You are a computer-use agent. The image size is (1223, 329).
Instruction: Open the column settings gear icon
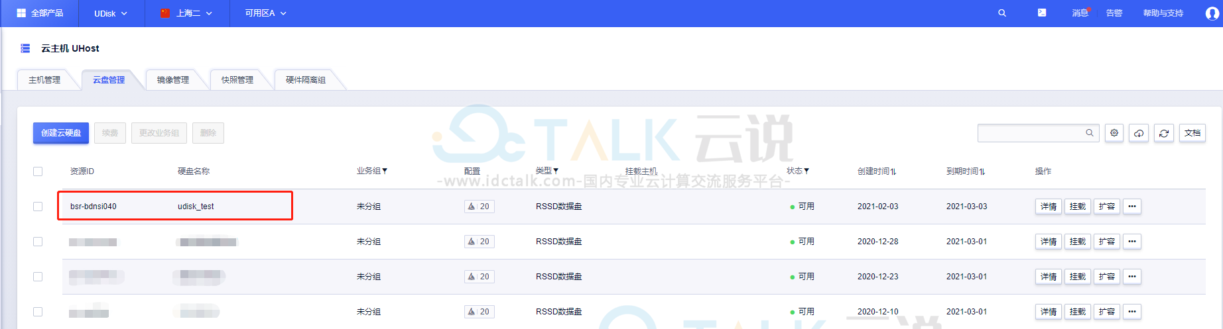(1114, 133)
